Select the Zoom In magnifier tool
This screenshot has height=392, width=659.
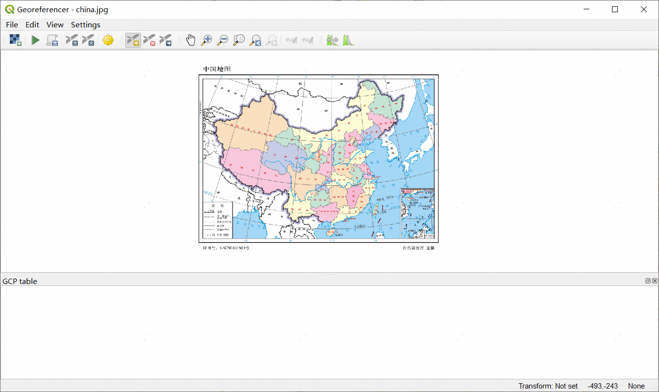click(207, 40)
